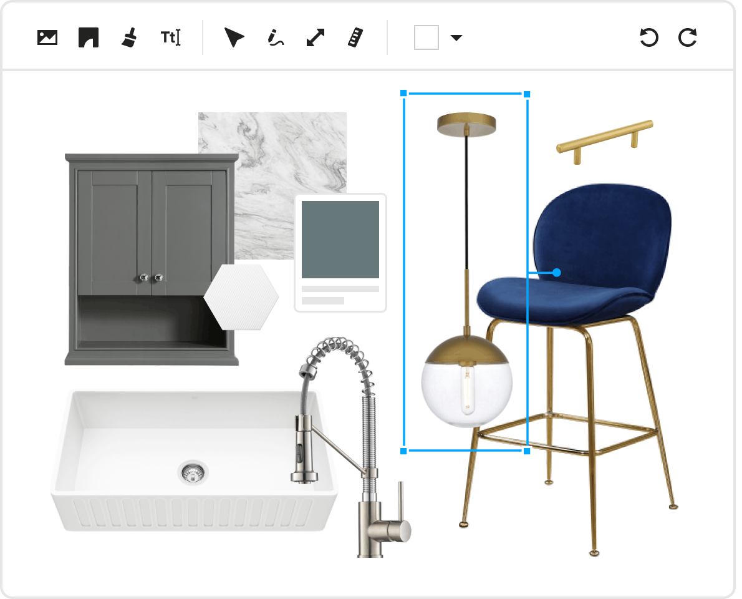
Task: Redo the last action
Action: pyautogui.click(x=688, y=37)
